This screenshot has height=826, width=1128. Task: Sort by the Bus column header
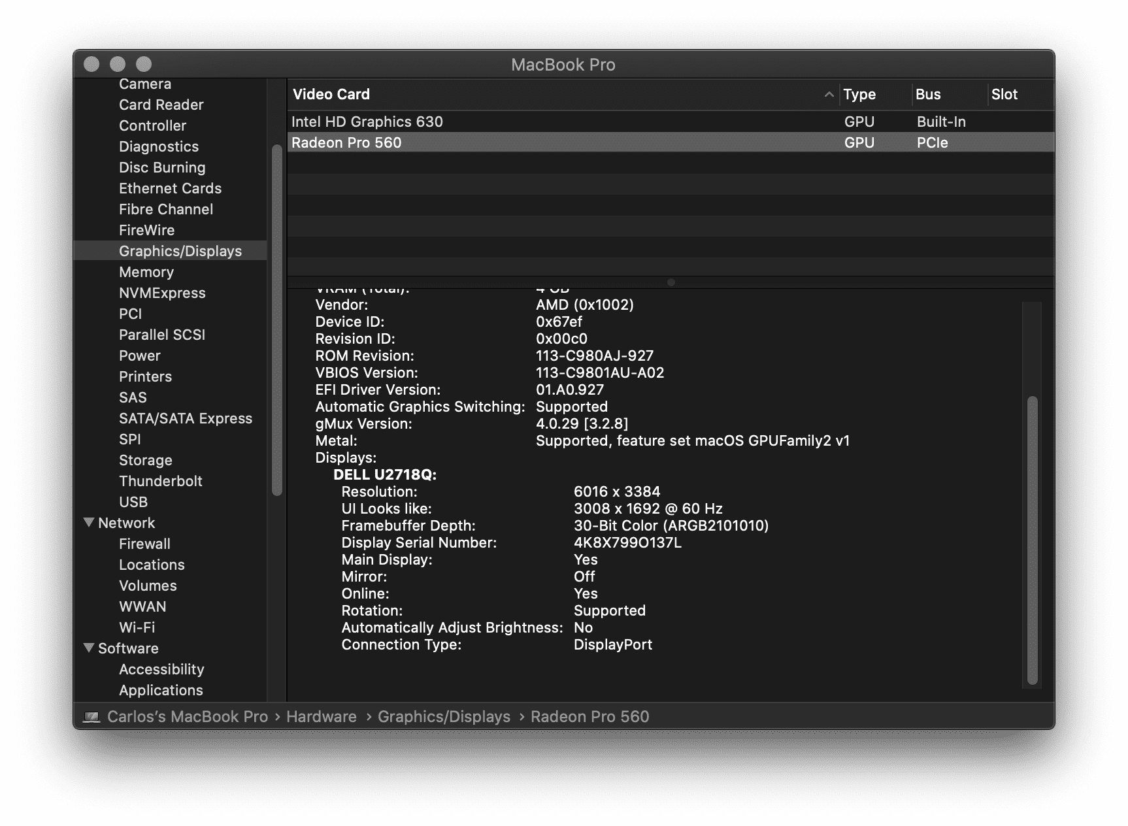[927, 95]
